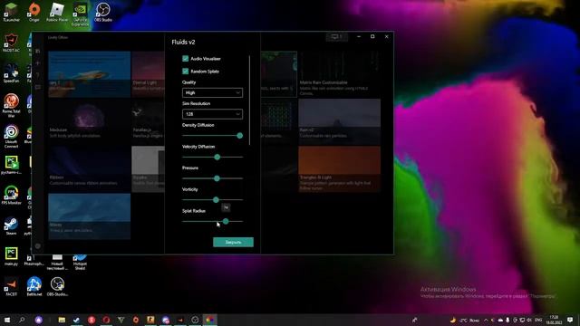Viewport: 580px width, 326px height.
Task: Open Hotspot Shield desktop icon
Action: pos(80,261)
